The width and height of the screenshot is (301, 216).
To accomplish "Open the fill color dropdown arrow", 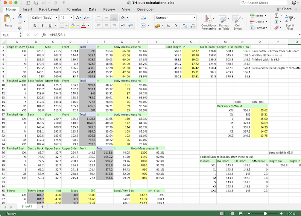I will (x=78, y=26).
